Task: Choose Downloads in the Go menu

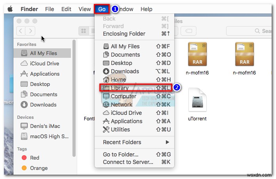Action: (135, 71)
